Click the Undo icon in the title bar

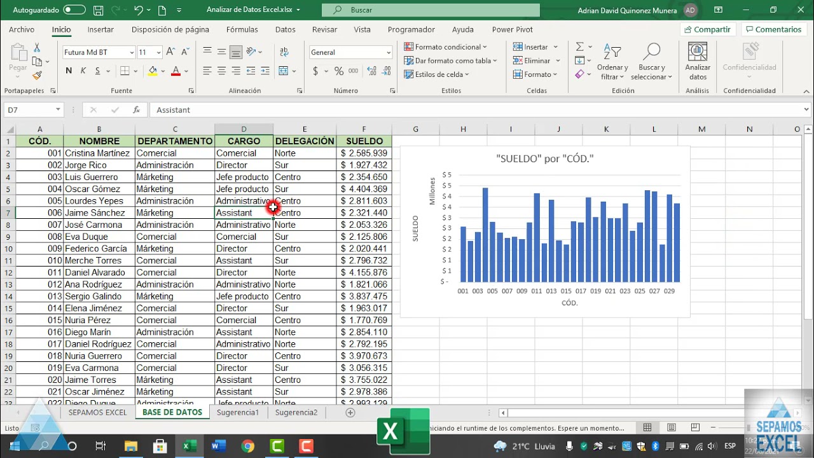tap(139, 10)
